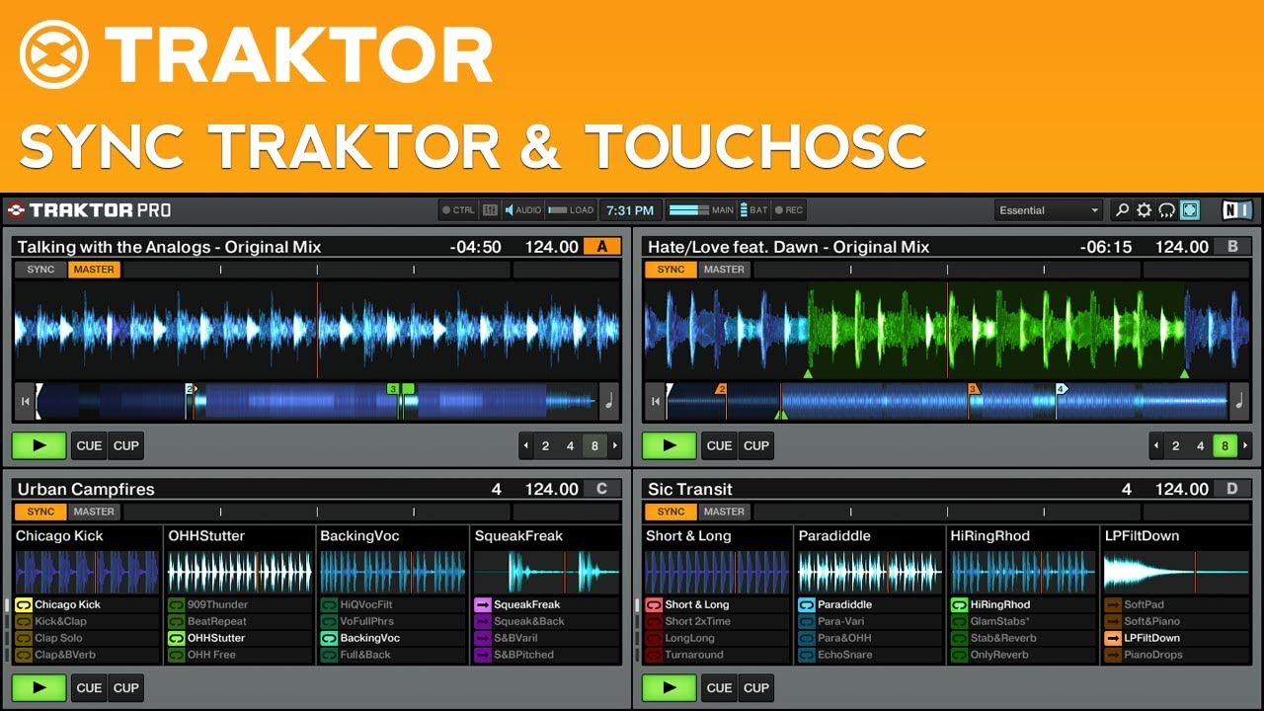Toggle SYNC on Deck C Urban Campfires
1264x711 pixels.
(x=40, y=512)
